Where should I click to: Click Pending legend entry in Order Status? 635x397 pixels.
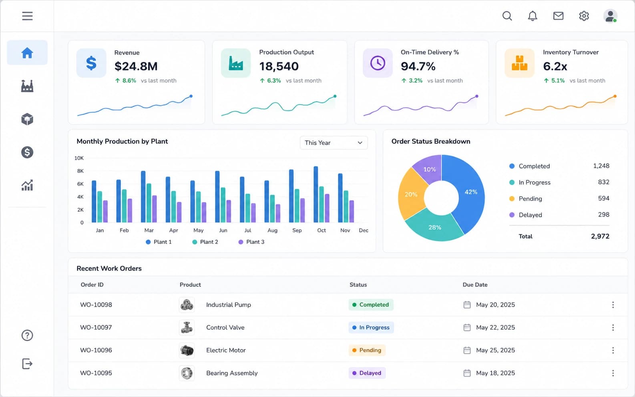point(559,198)
